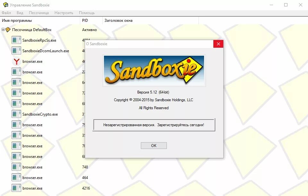Select the SandboxieRpcSs.exe process name
This screenshot has width=308, height=196.
pyautogui.click(x=39, y=40)
